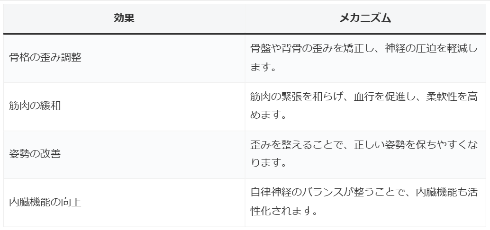Click the text 柔軟性を高 in second row

pyautogui.click(x=452, y=97)
